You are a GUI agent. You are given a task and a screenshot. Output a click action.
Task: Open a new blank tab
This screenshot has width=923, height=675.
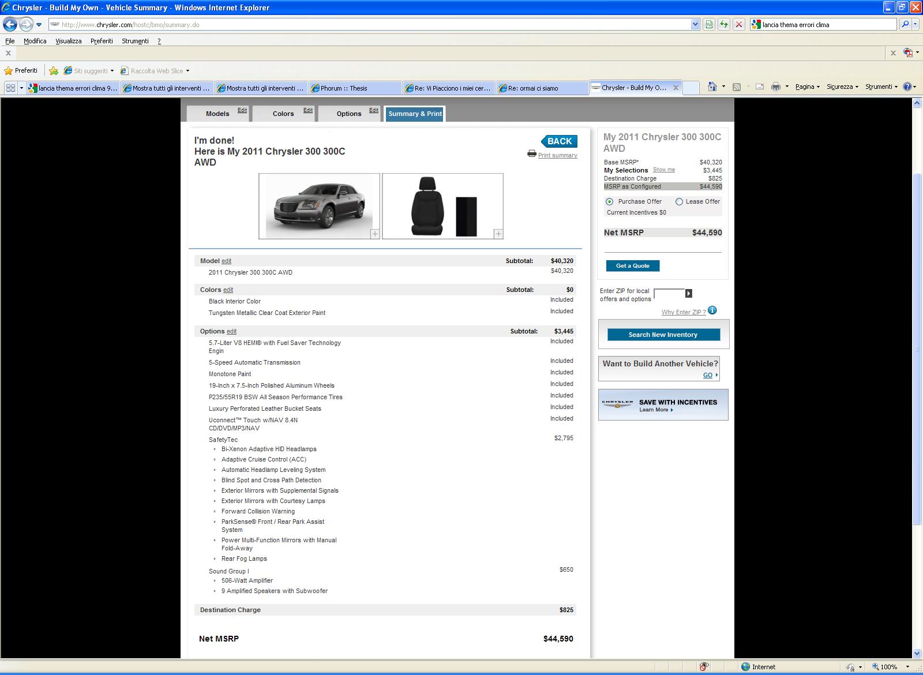pos(691,88)
